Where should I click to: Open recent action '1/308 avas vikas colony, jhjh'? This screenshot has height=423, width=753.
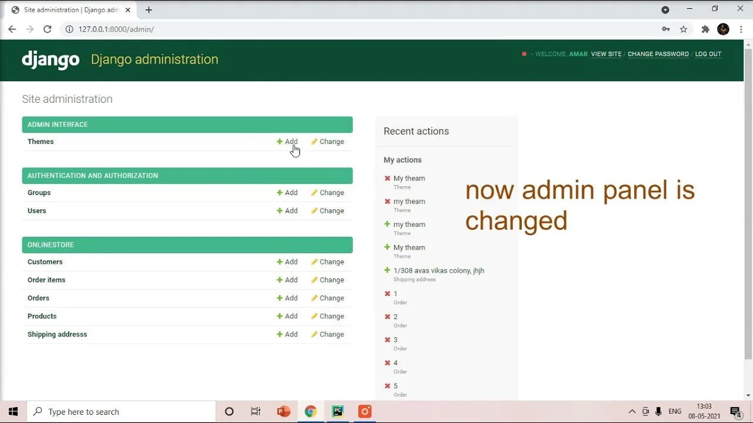pyautogui.click(x=439, y=271)
